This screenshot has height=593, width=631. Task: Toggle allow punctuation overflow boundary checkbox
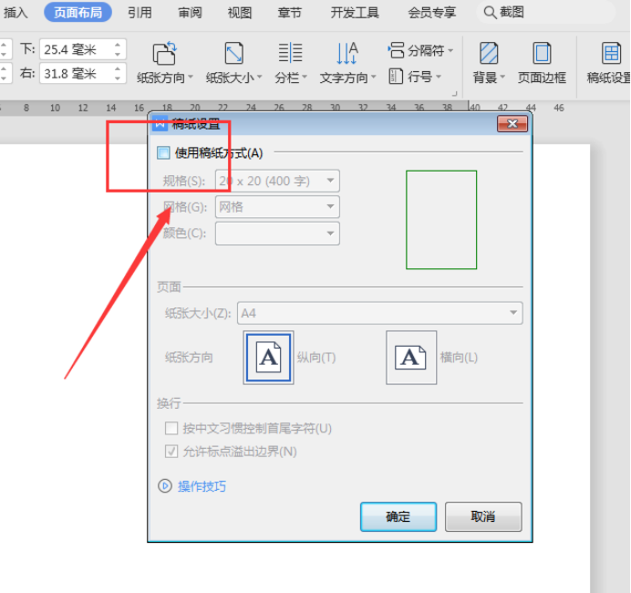tap(171, 452)
